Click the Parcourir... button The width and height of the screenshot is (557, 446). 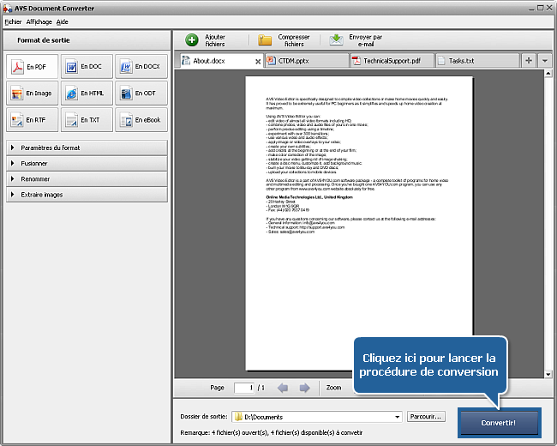(426, 417)
